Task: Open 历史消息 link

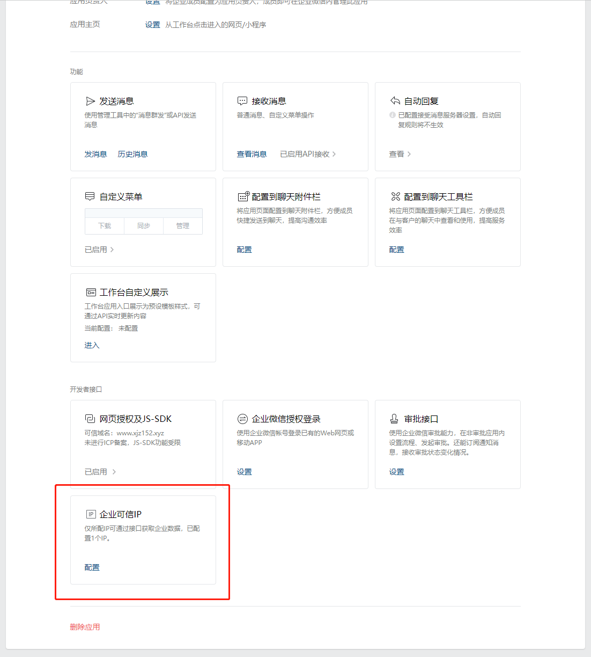Action: 132,154
